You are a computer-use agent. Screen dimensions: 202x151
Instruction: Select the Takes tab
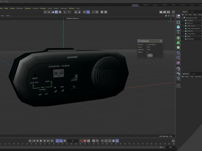[192, 12]
